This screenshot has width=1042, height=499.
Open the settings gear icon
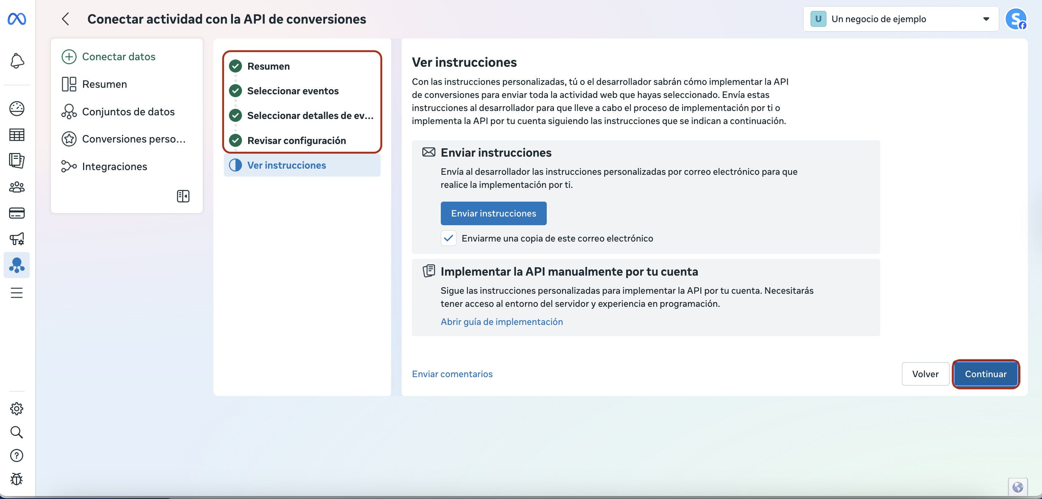[x=17, y=408]
